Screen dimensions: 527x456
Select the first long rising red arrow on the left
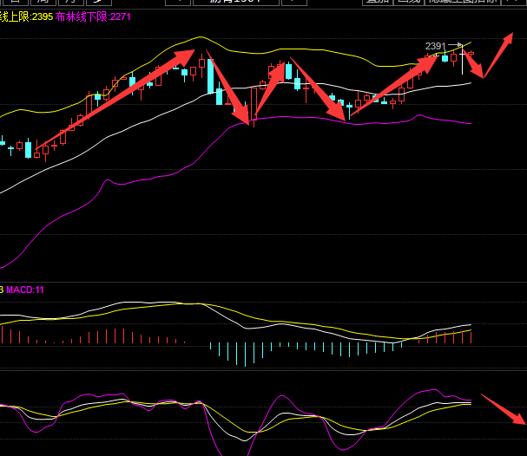click(113, 99)
